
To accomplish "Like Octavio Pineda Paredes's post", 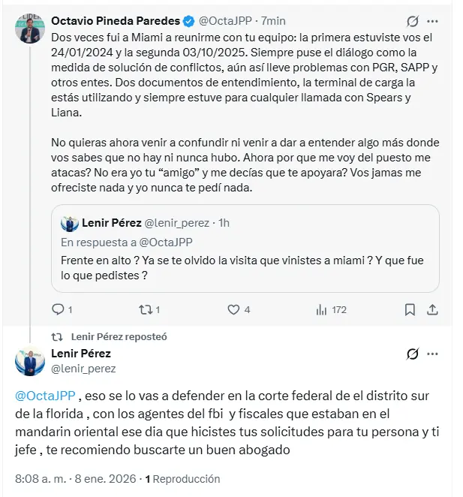I will tap(233, 309).
